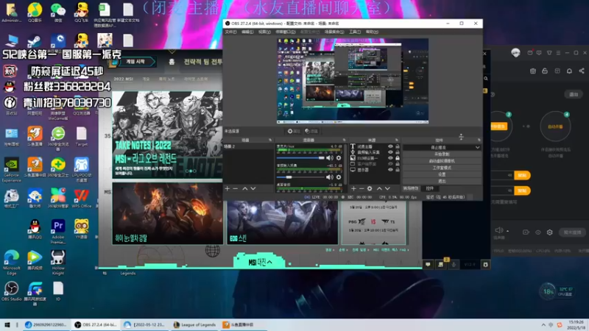Mute the second mixer track speaker
589x331 pixels.
tap(329, 177)
